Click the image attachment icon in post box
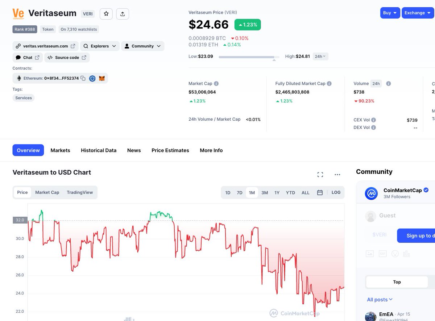The image size is (435, 321). click(369, 254)
